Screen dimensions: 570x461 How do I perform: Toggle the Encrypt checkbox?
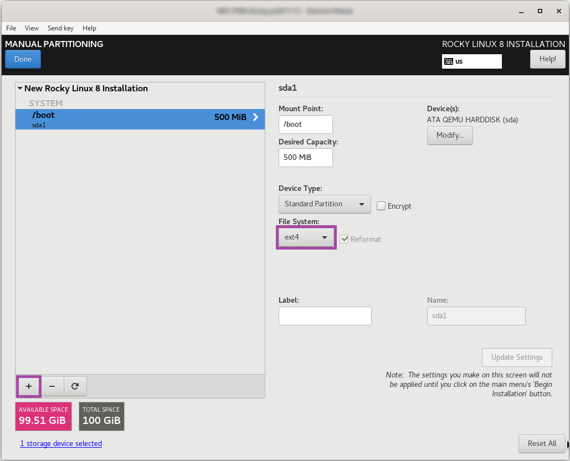pos(381,206)
